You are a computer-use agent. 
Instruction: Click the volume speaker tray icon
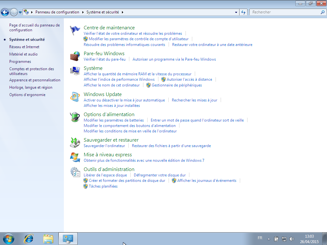292,239
